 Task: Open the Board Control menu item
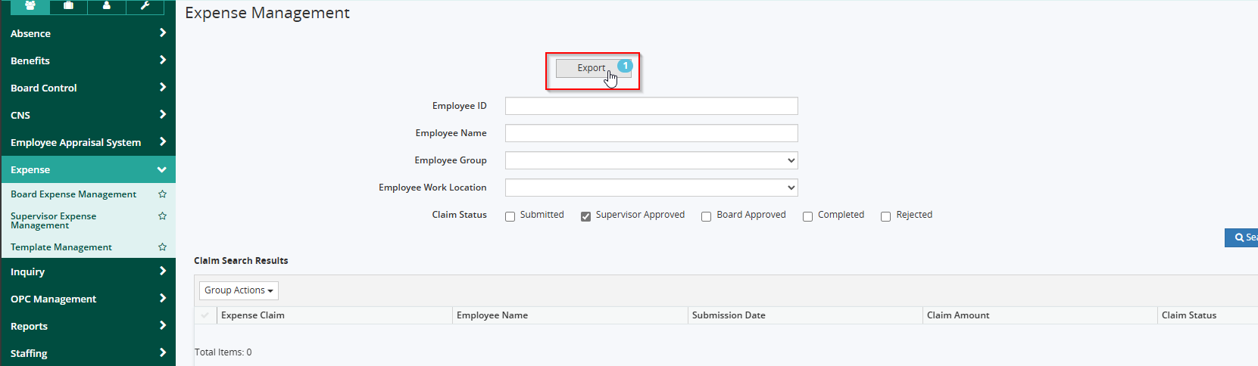88,88
